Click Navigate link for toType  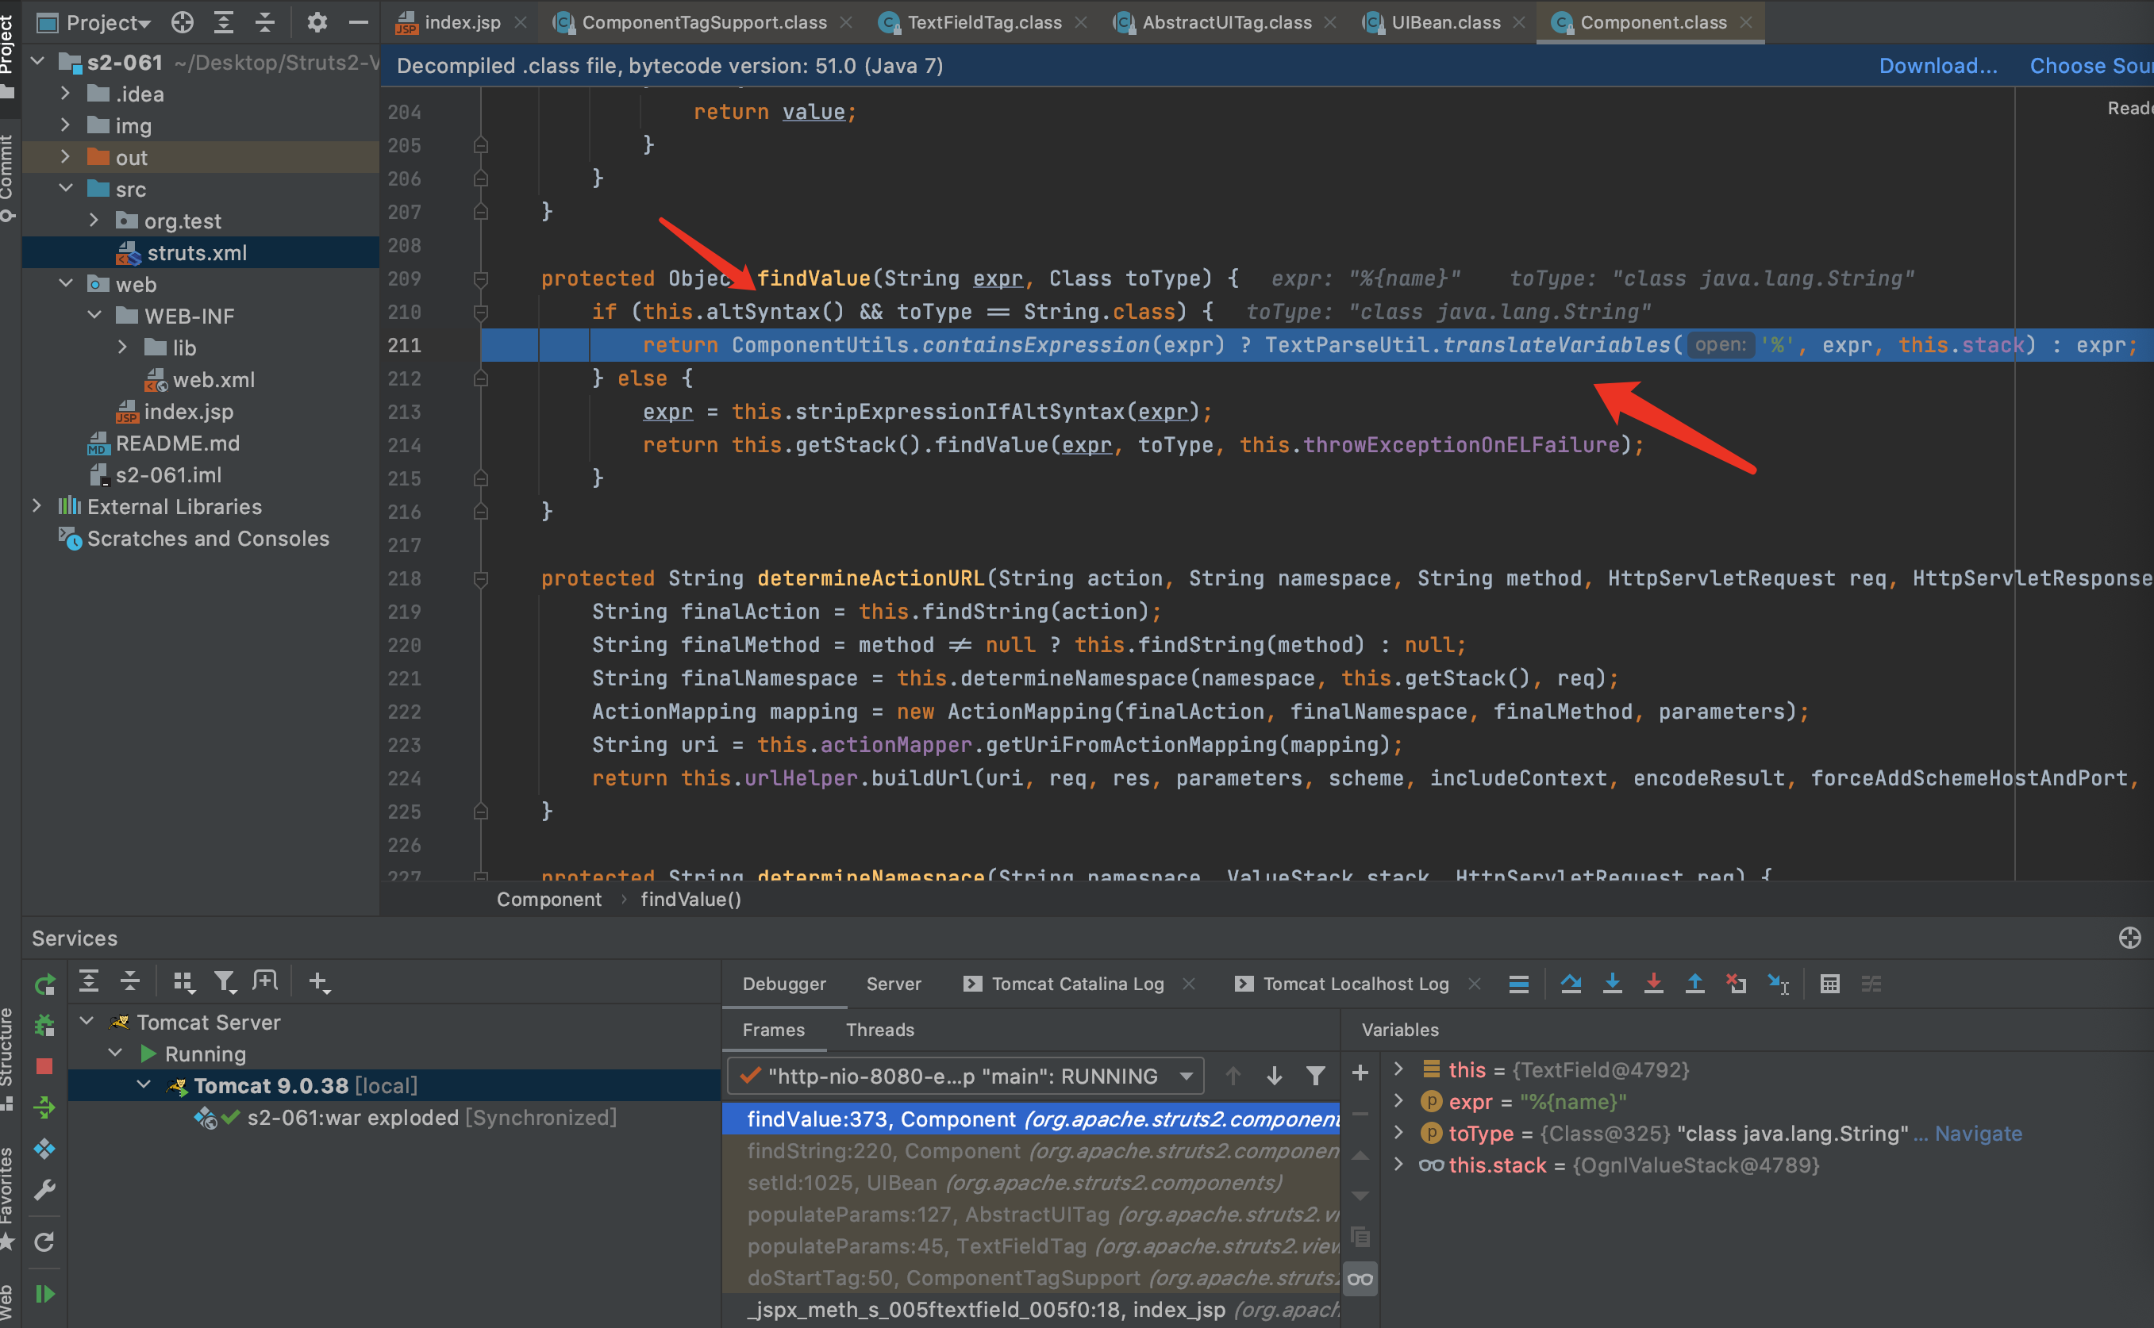pyautogui.click(x=1979, y=1133)
